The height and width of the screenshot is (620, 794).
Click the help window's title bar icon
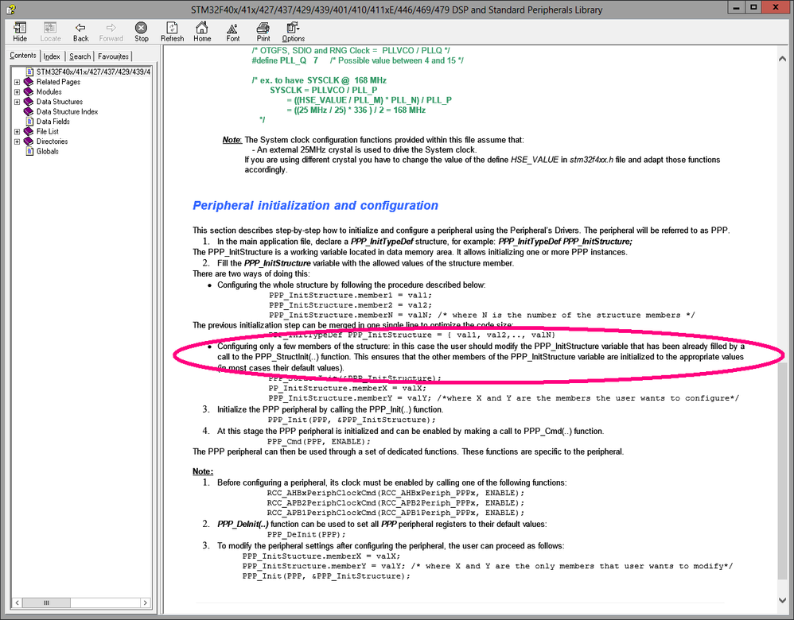tap(10, 9)
